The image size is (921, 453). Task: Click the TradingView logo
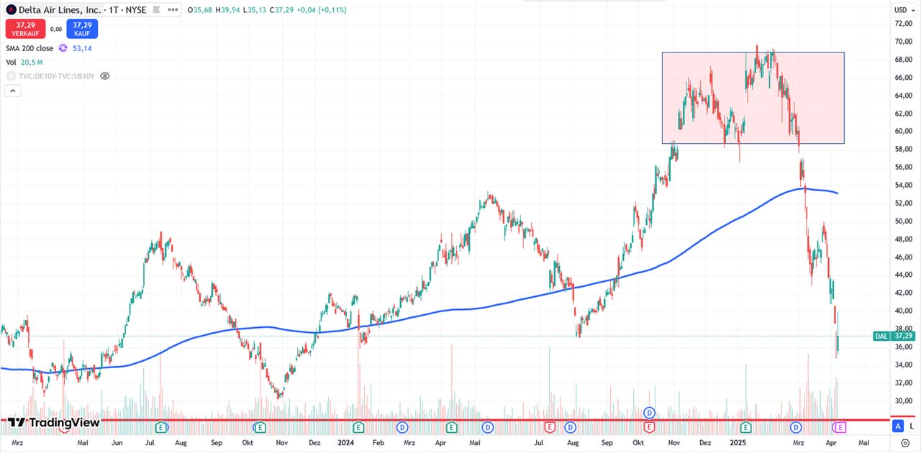click(x=53, y=423)
